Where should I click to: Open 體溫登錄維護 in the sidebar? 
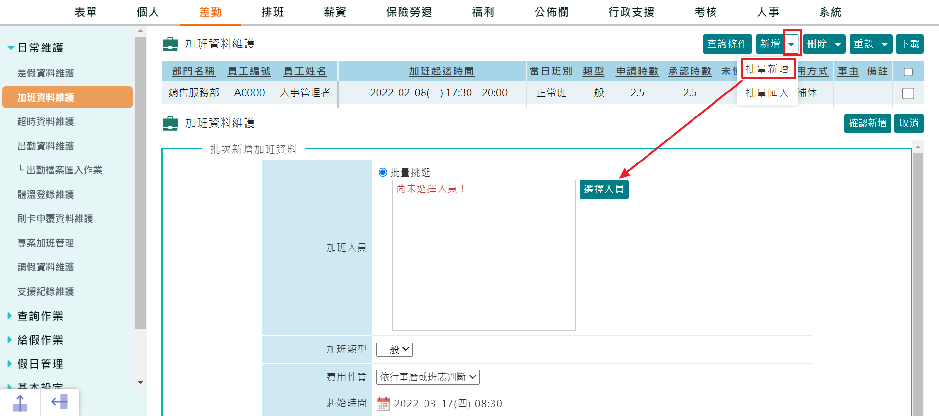(x=46, y=194)
